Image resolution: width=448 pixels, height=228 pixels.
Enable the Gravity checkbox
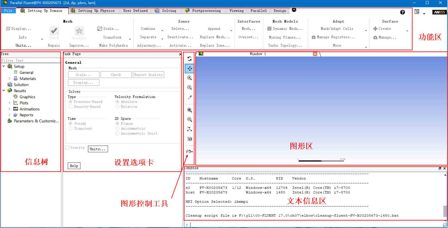[67, 148]
